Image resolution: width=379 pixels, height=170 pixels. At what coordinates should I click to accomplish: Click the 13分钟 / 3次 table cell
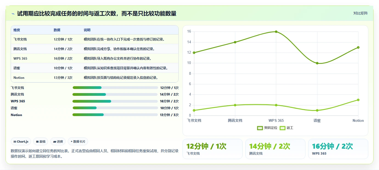tap(63, 77)
